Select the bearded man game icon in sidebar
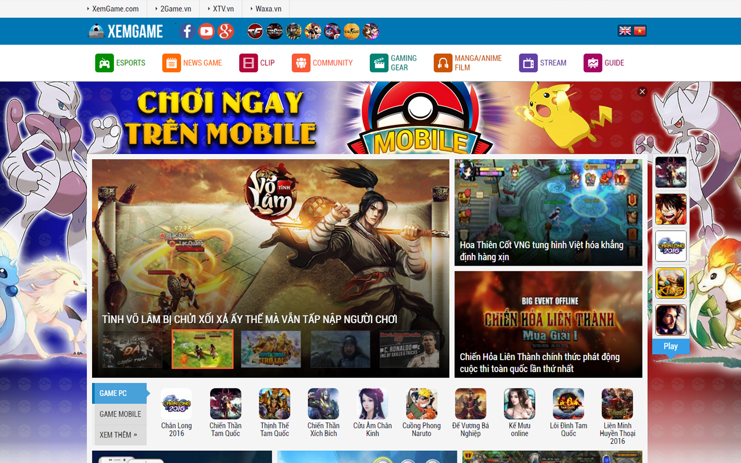Viewport: 741px width, 463px height. point(671,320)
